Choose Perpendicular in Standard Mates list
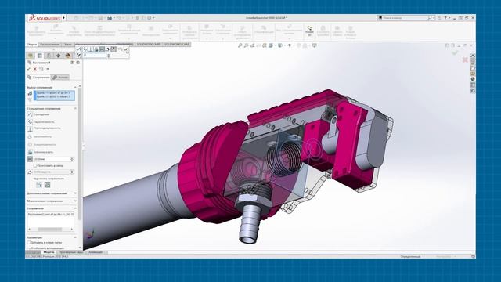 47,128
